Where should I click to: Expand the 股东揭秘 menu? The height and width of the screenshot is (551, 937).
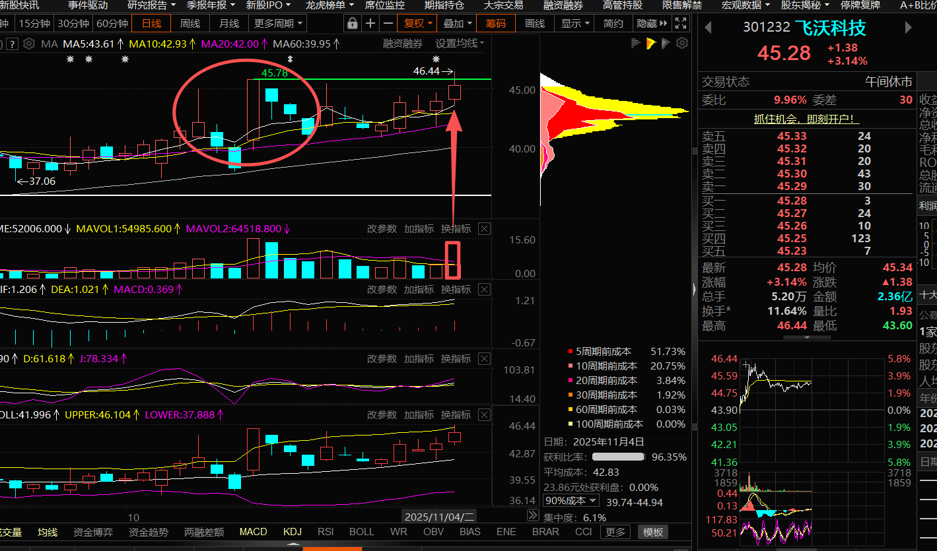pyautogui.click(x=805, y=5)
